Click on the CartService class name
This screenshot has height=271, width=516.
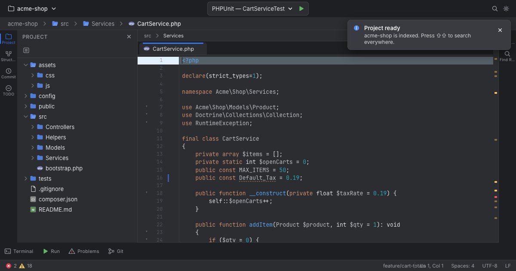[x=241, y=139]
